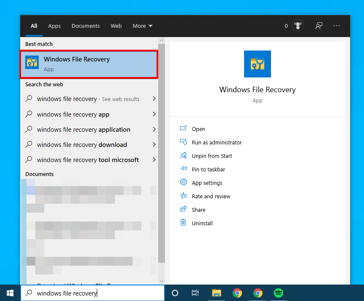
Task: Click scroll up arrow of results list
Action: point(162,40)
